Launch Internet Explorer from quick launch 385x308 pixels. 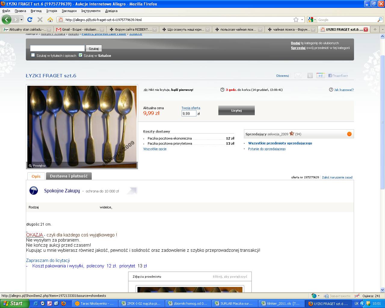click(x=36, y=303)
